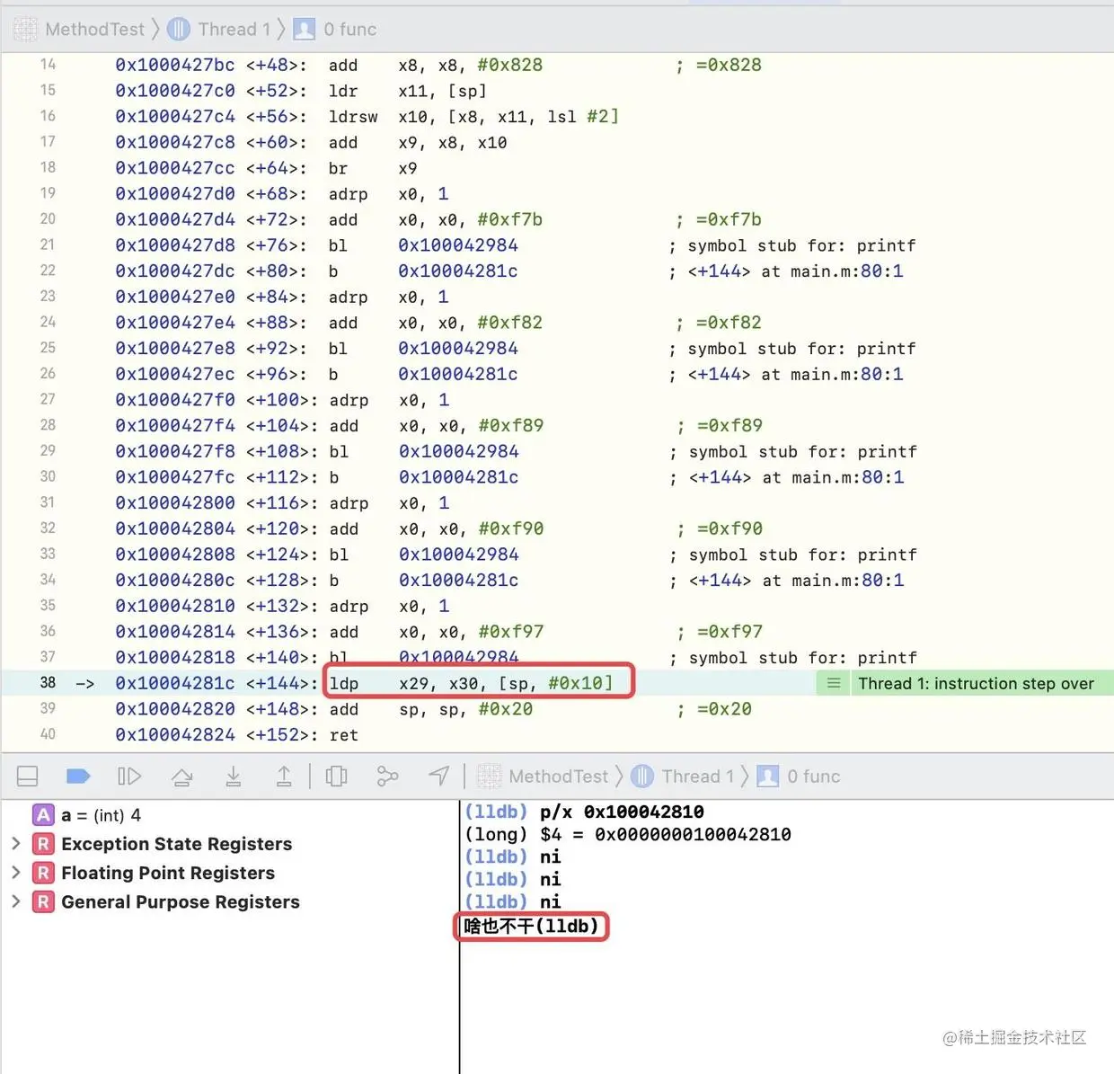Click the R icon of Exception State Registers
The height and width of the screenshot is (1074, 1114).
click(43, 844)
